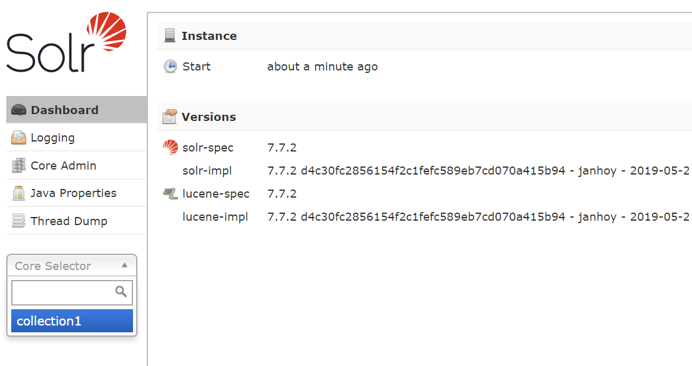This screenshot has height=366, width=692.
Task: Click the Core Admin icon
Action: pyautogui.click(x=19, y=166)
